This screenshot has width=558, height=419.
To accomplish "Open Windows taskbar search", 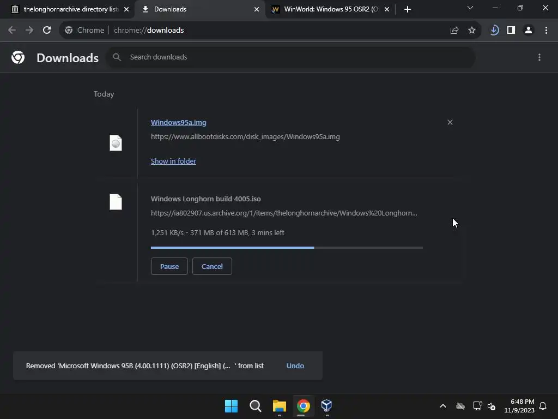I will coord(255,406).
